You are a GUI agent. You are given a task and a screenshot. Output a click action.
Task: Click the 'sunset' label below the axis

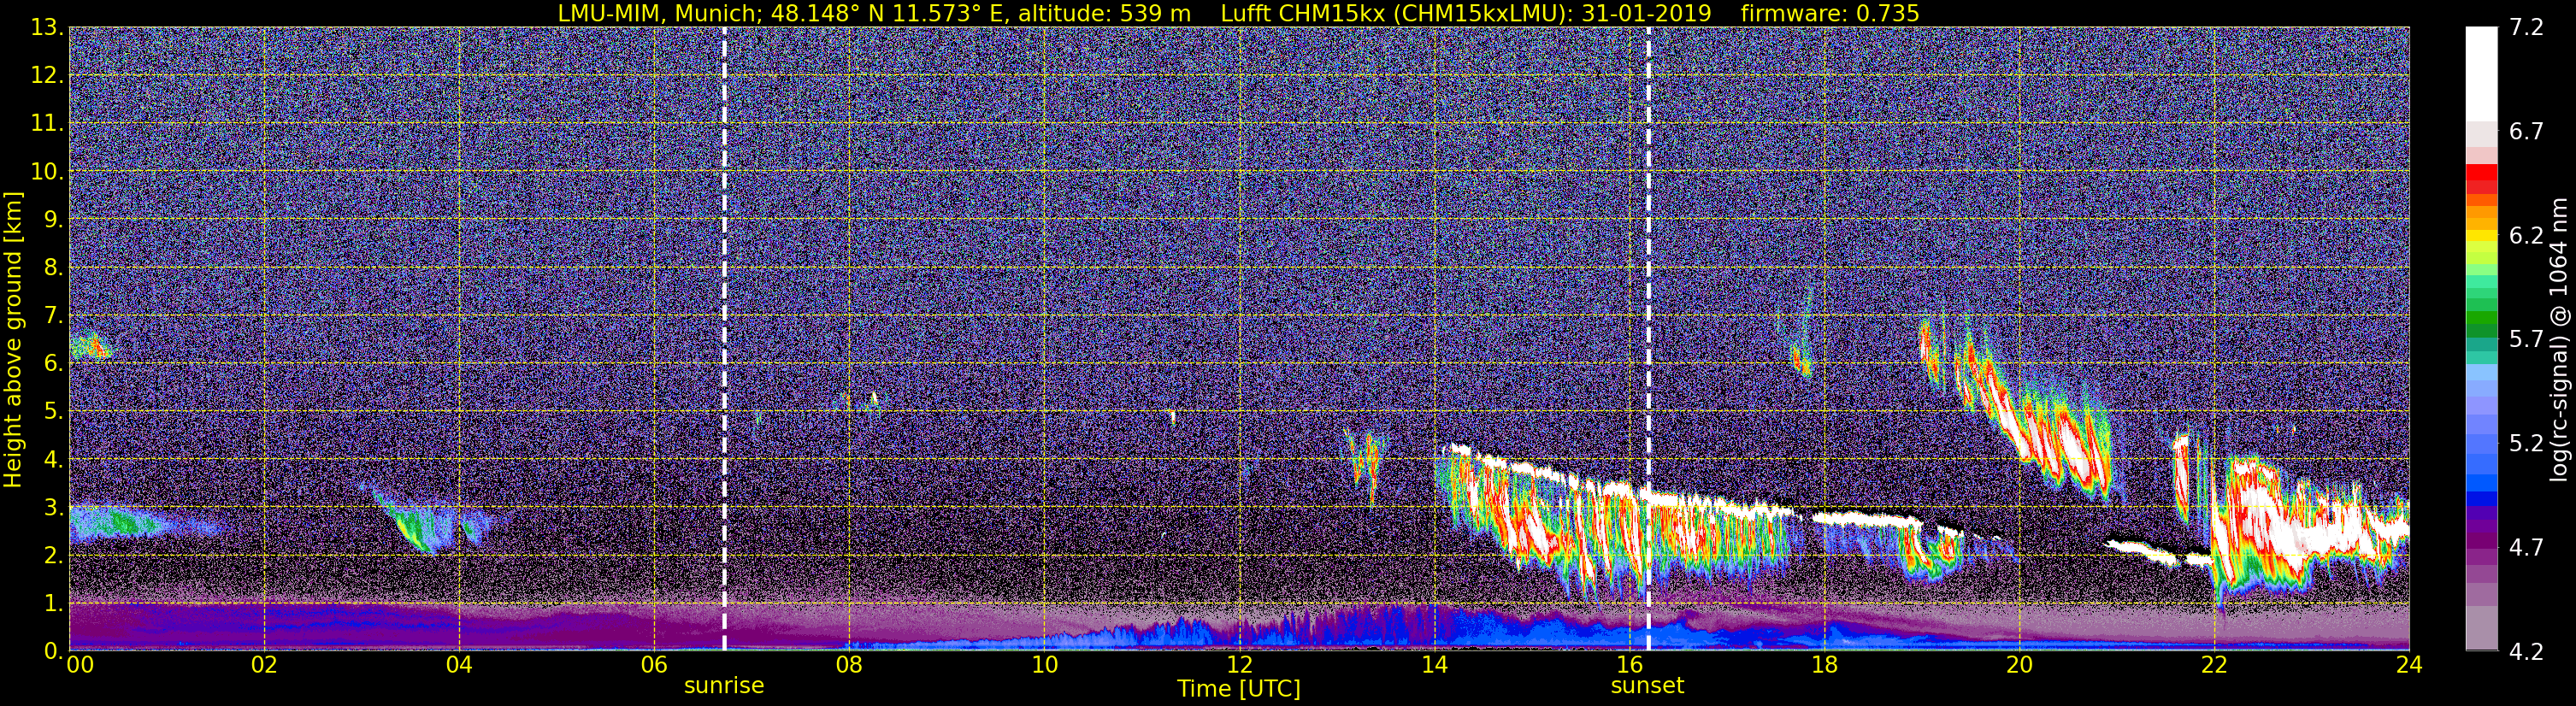(1647, 686)
